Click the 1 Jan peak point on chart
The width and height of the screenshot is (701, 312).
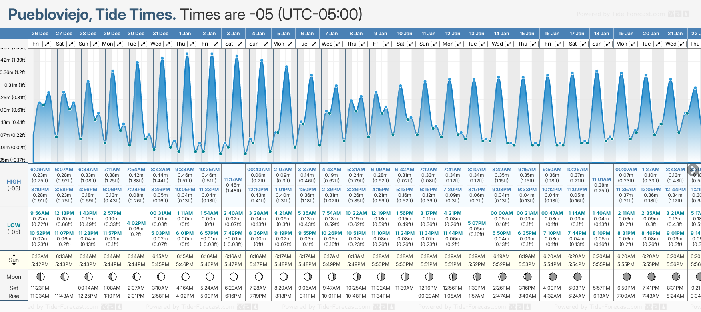point(187,54)
